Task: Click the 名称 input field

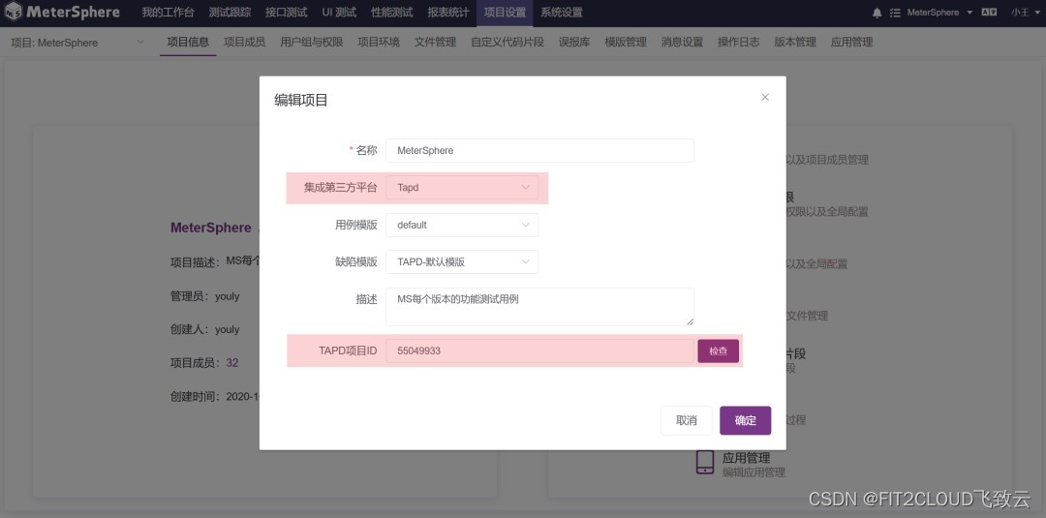Action: coord(539,151)
